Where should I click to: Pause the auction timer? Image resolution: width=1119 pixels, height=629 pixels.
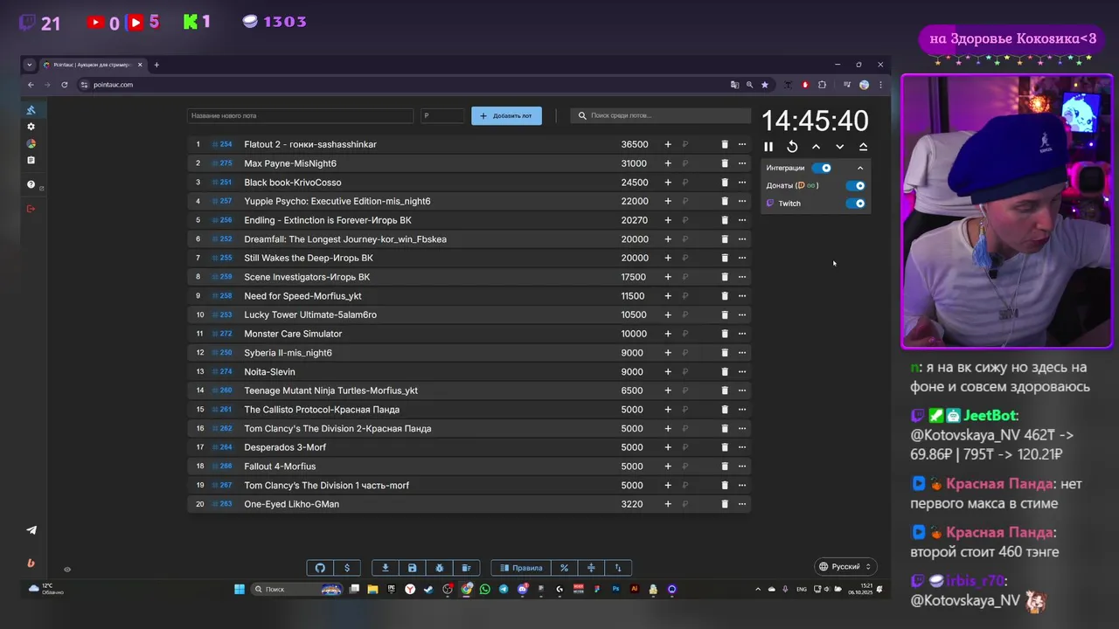[x=768, y=147]
